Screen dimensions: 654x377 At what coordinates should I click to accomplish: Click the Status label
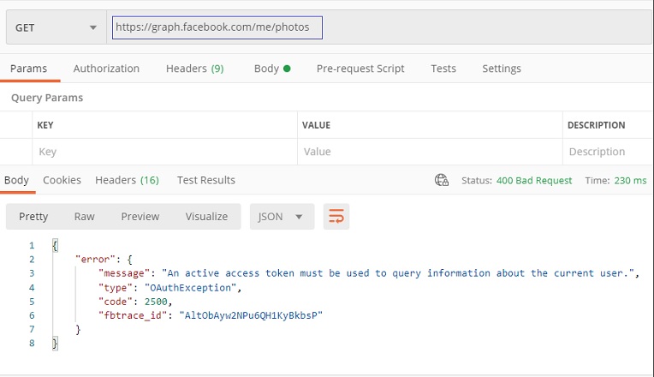(477, 180)
